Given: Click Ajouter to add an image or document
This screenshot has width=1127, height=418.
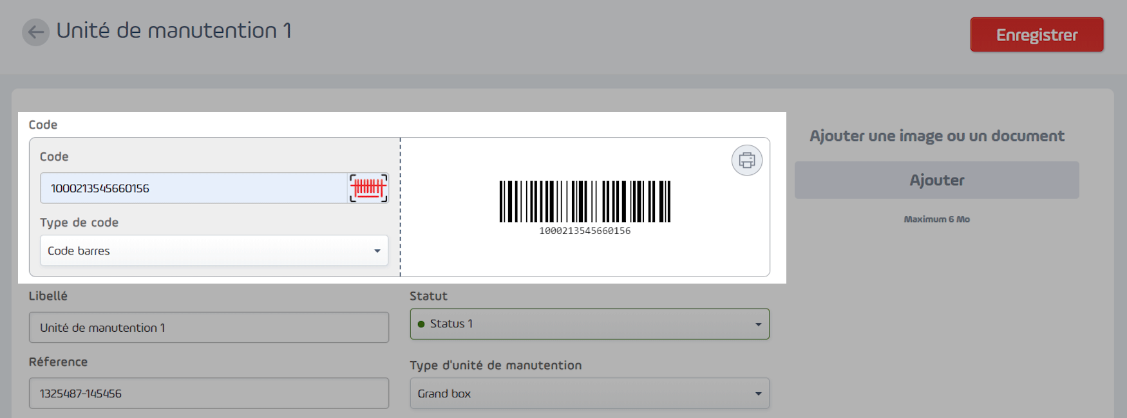Looking at the screenshot, I should (x=937, y=180).
